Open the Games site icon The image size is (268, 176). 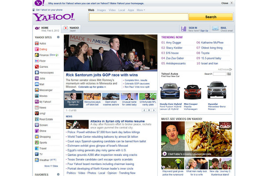[x=37, y=66]
